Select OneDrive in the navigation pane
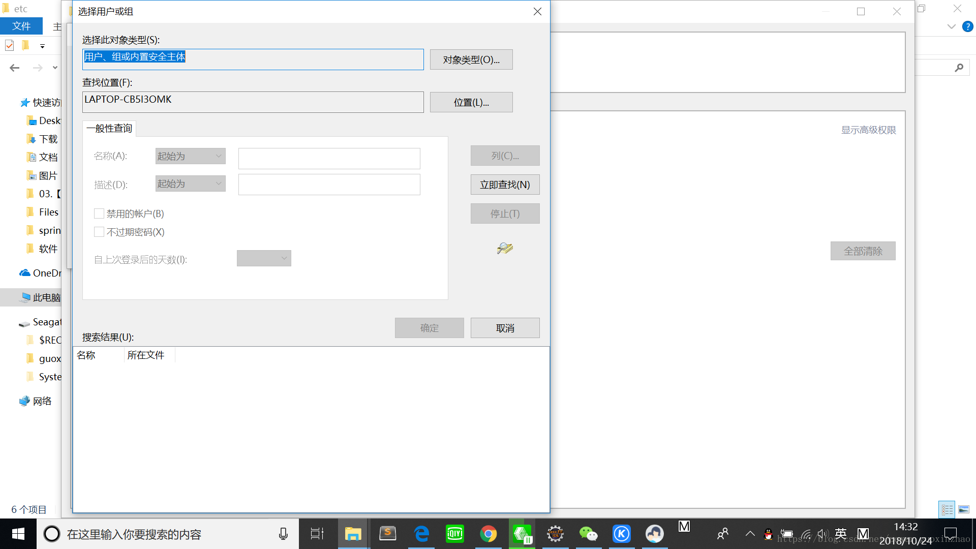Screen dimensions: 976x549 pyautogui.click(x=40, y=273)
